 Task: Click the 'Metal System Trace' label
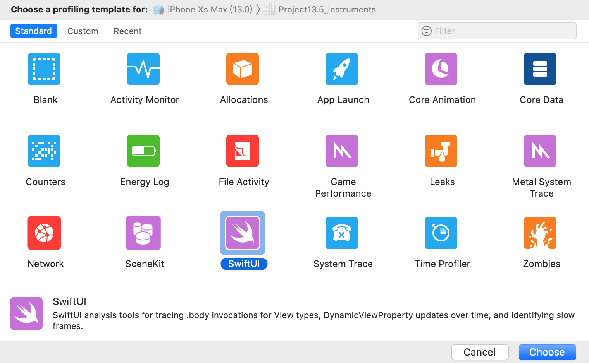tap(542, 188)
